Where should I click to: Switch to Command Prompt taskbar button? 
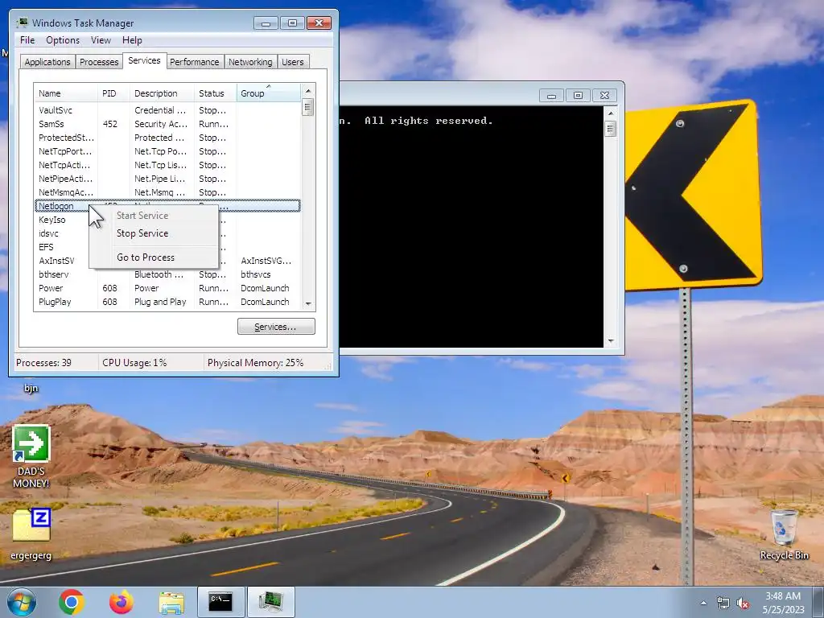coord(220,602)
